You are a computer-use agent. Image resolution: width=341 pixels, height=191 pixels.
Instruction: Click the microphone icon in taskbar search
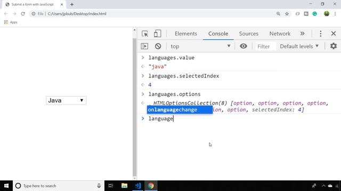click(99, 186)
